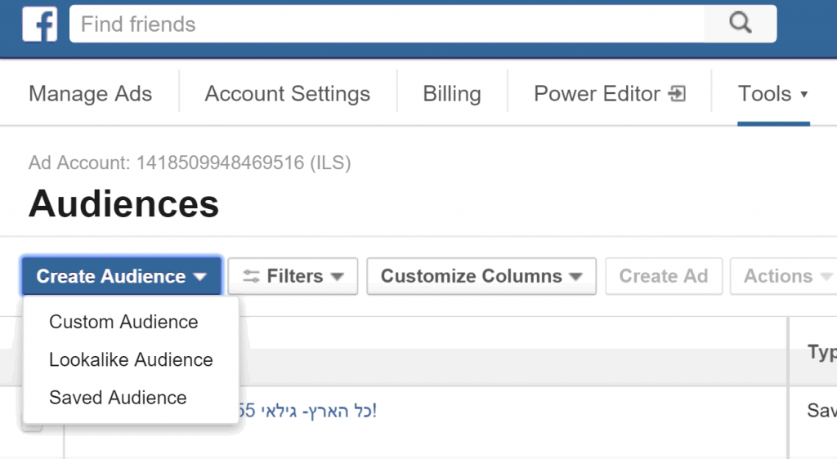Choose Custom Audience from the menu
837x459 pixels.
(124, 322)
